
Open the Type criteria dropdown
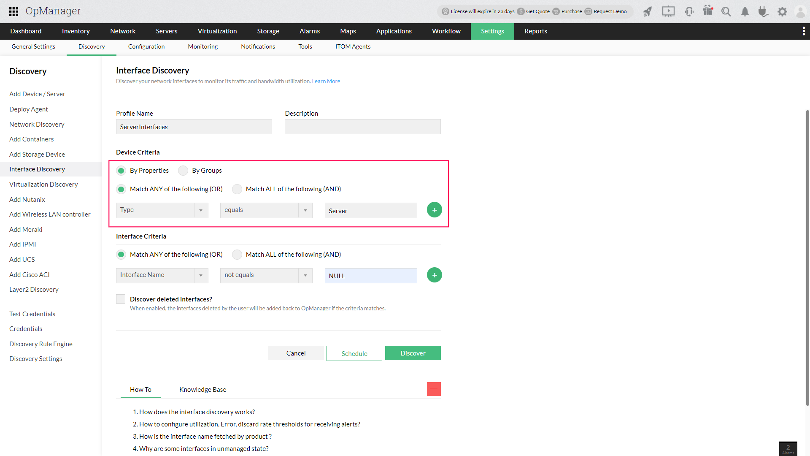162,210
